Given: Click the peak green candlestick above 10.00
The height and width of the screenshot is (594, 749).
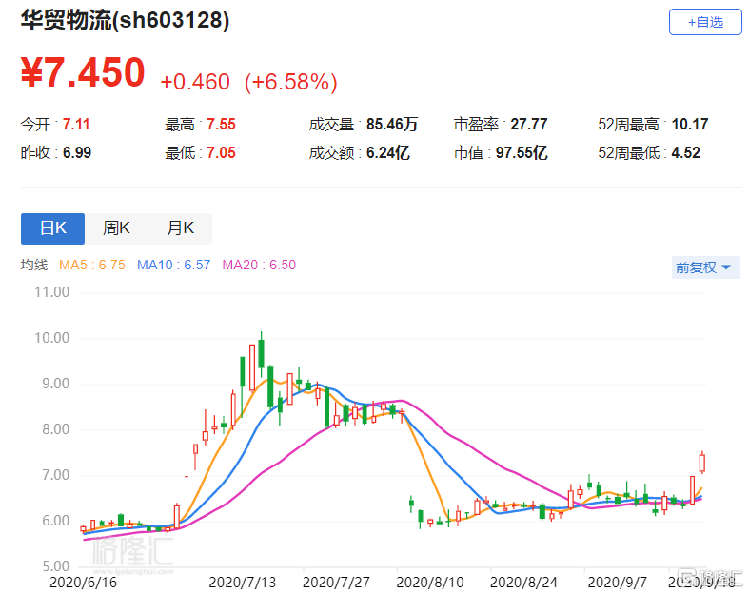Looking at the screenshot, I should (262, 353).
